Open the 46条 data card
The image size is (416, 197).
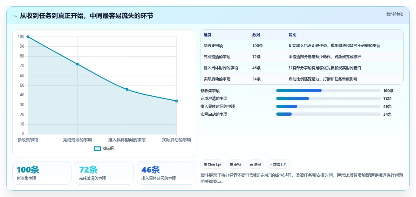167,173
